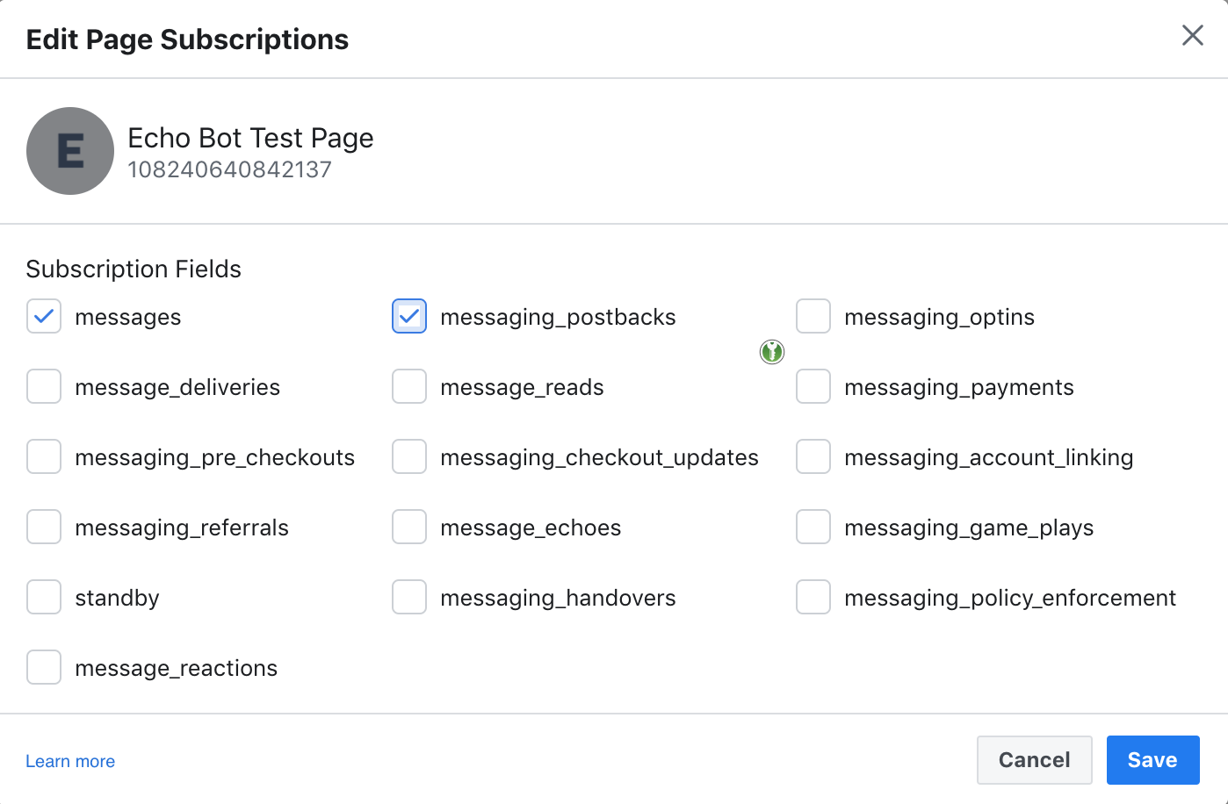This screenshot has width=1228, height=804.
Task: Enable the messaging_referrals checkbox
Action: [x=44, y=528]
